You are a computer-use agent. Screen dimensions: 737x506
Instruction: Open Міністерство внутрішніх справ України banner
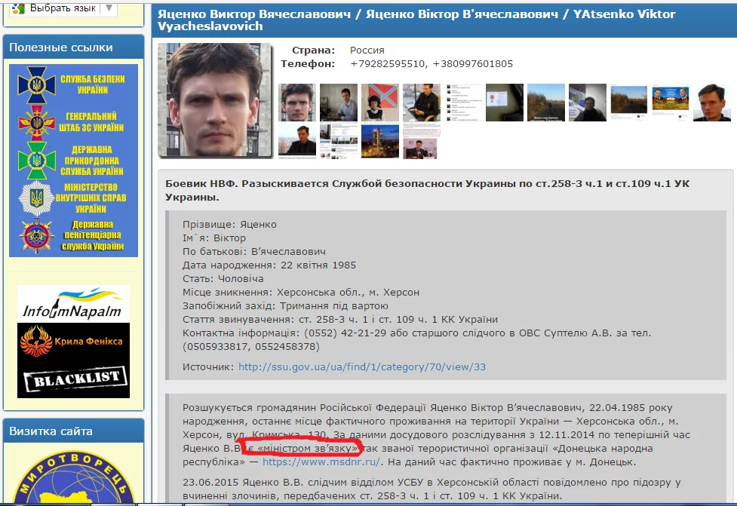point(73,198)
